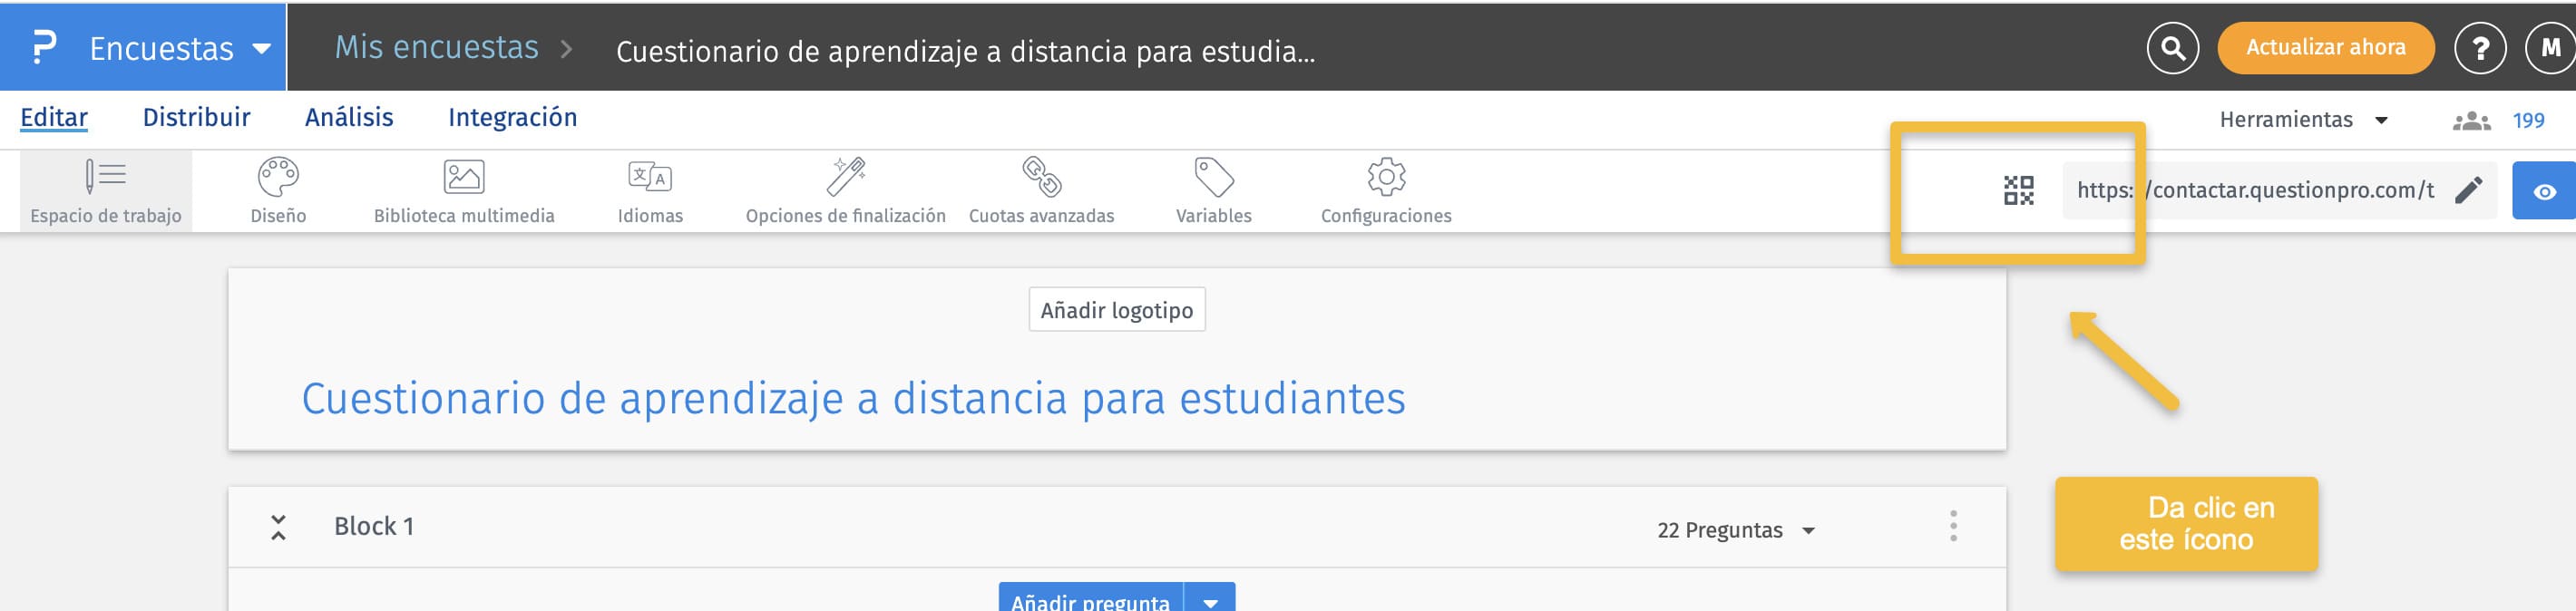Image resolution: width=2576 pixels, height=611 pixels.
Task: Open the Biblioteca multimedia tool
Action: coord(464,191)
